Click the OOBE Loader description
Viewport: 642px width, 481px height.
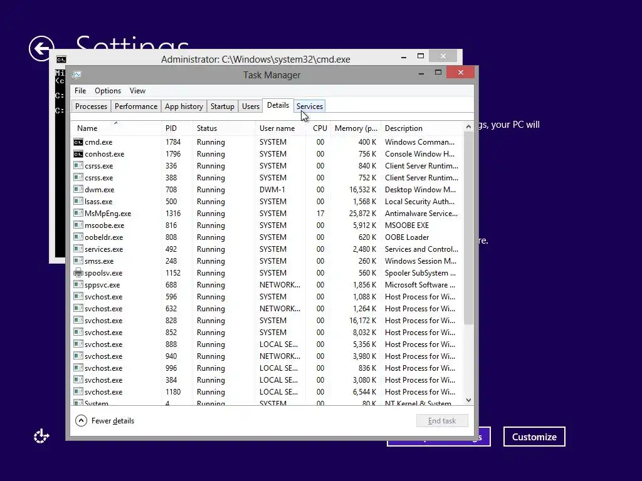coord(406,237)
